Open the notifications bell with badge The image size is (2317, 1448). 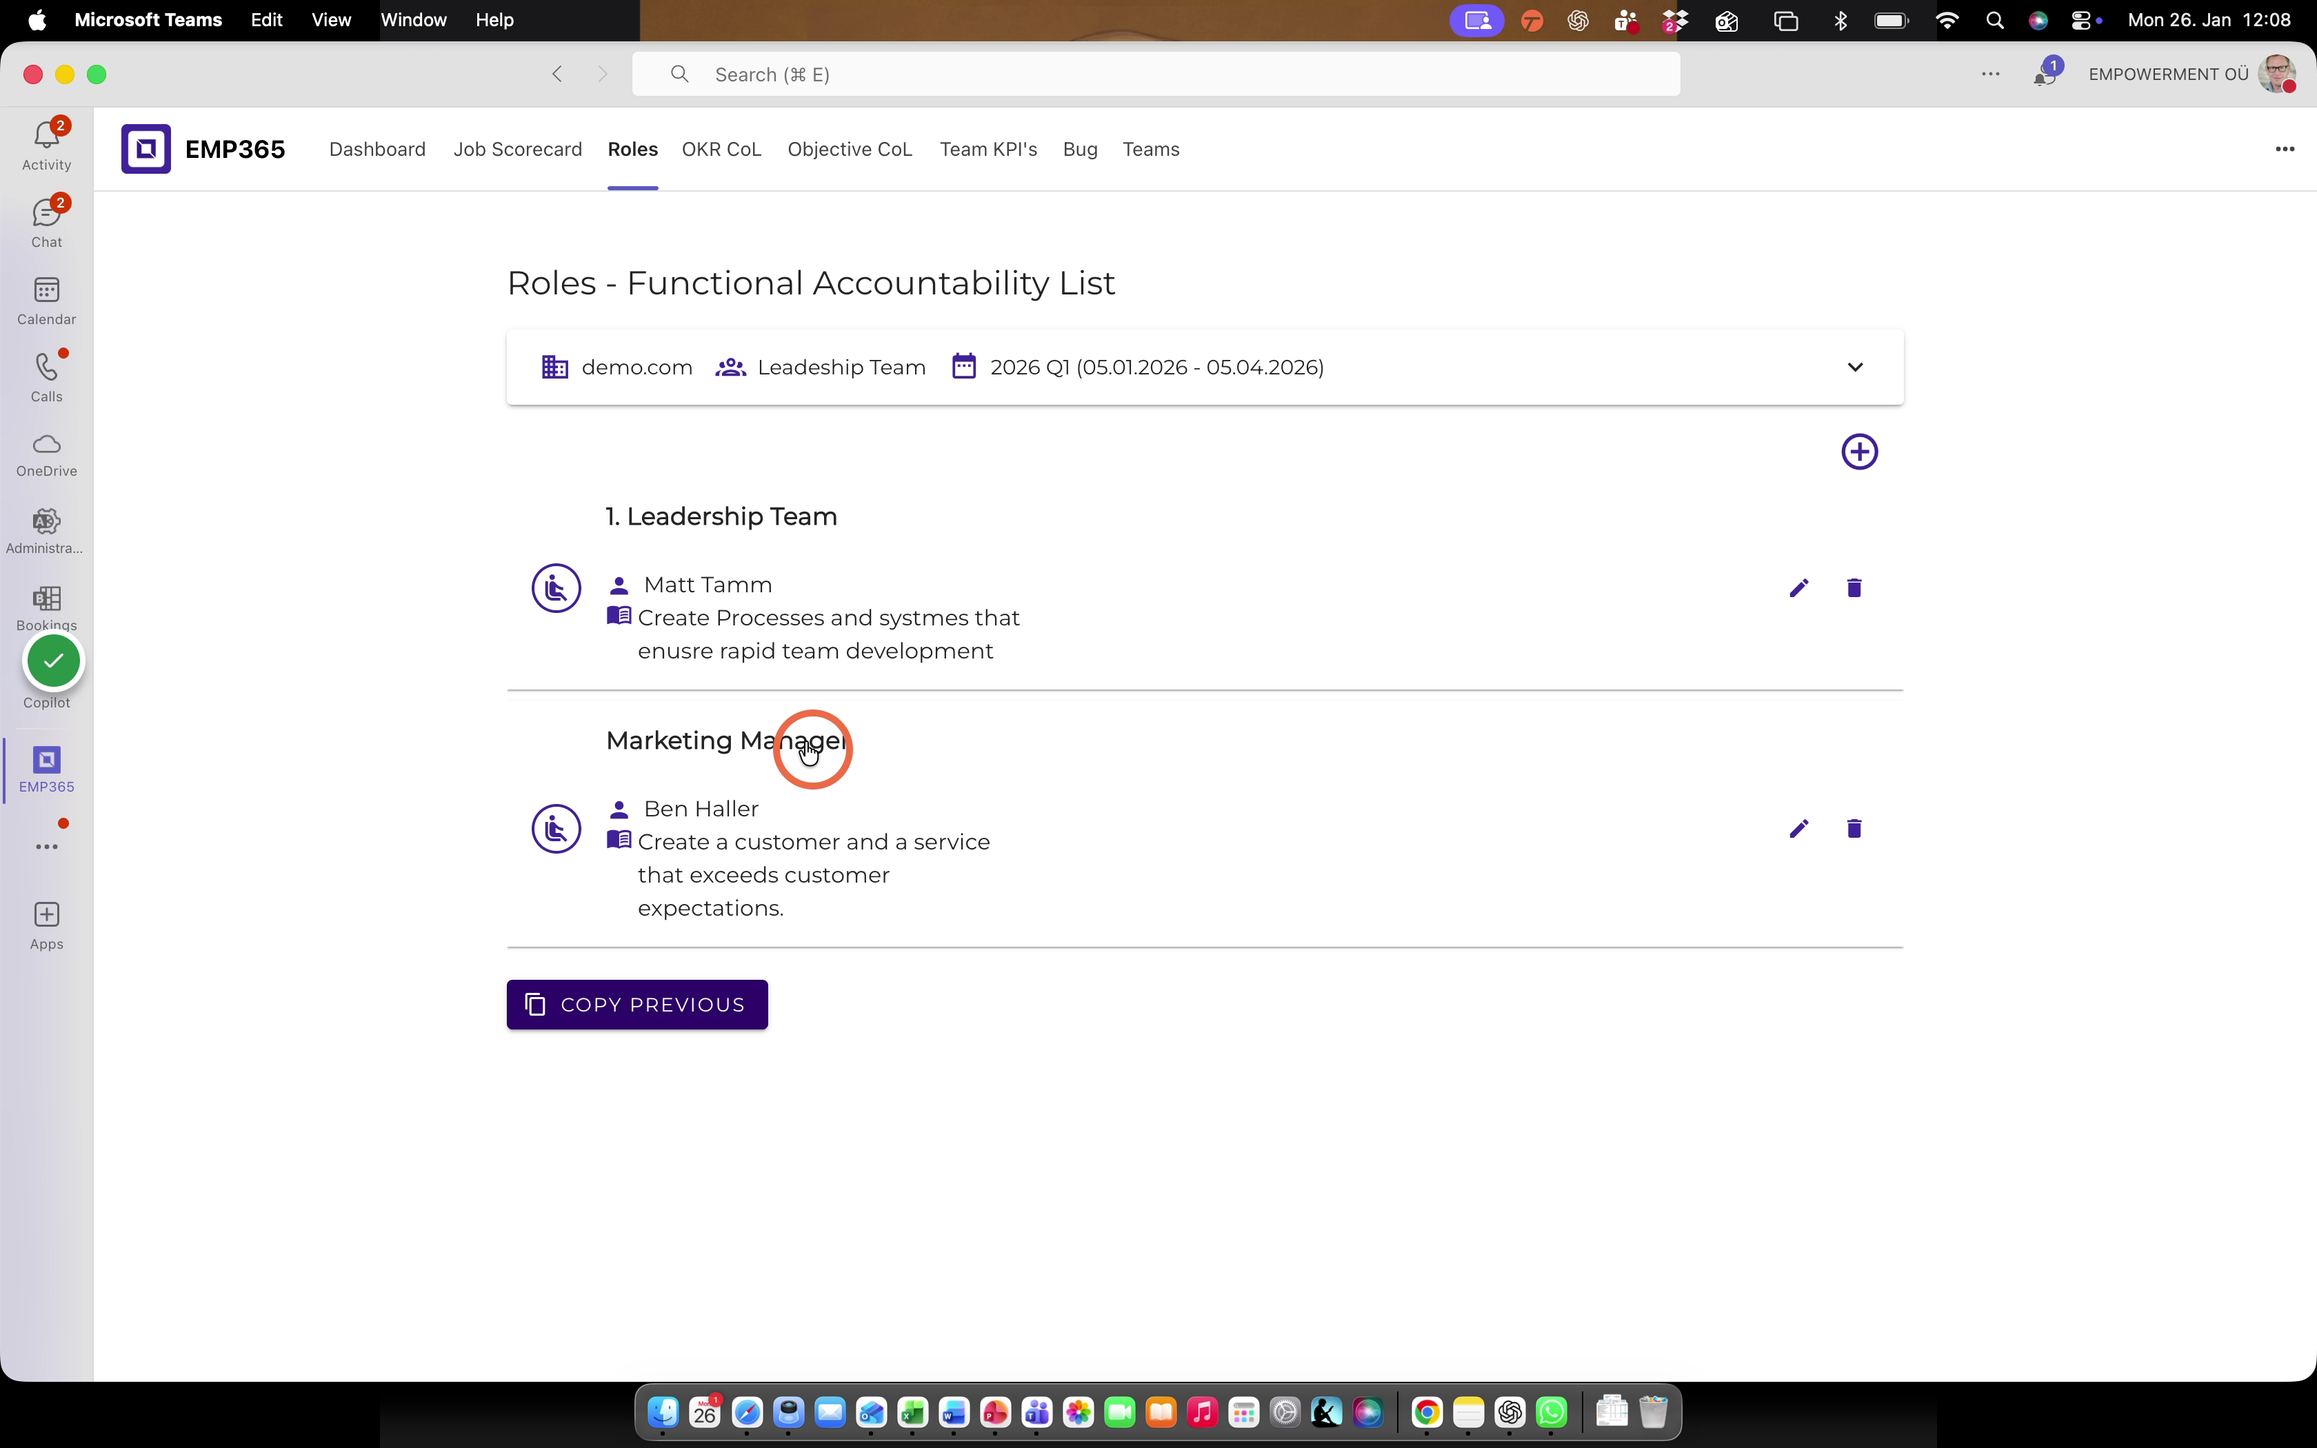point(2045,74)
